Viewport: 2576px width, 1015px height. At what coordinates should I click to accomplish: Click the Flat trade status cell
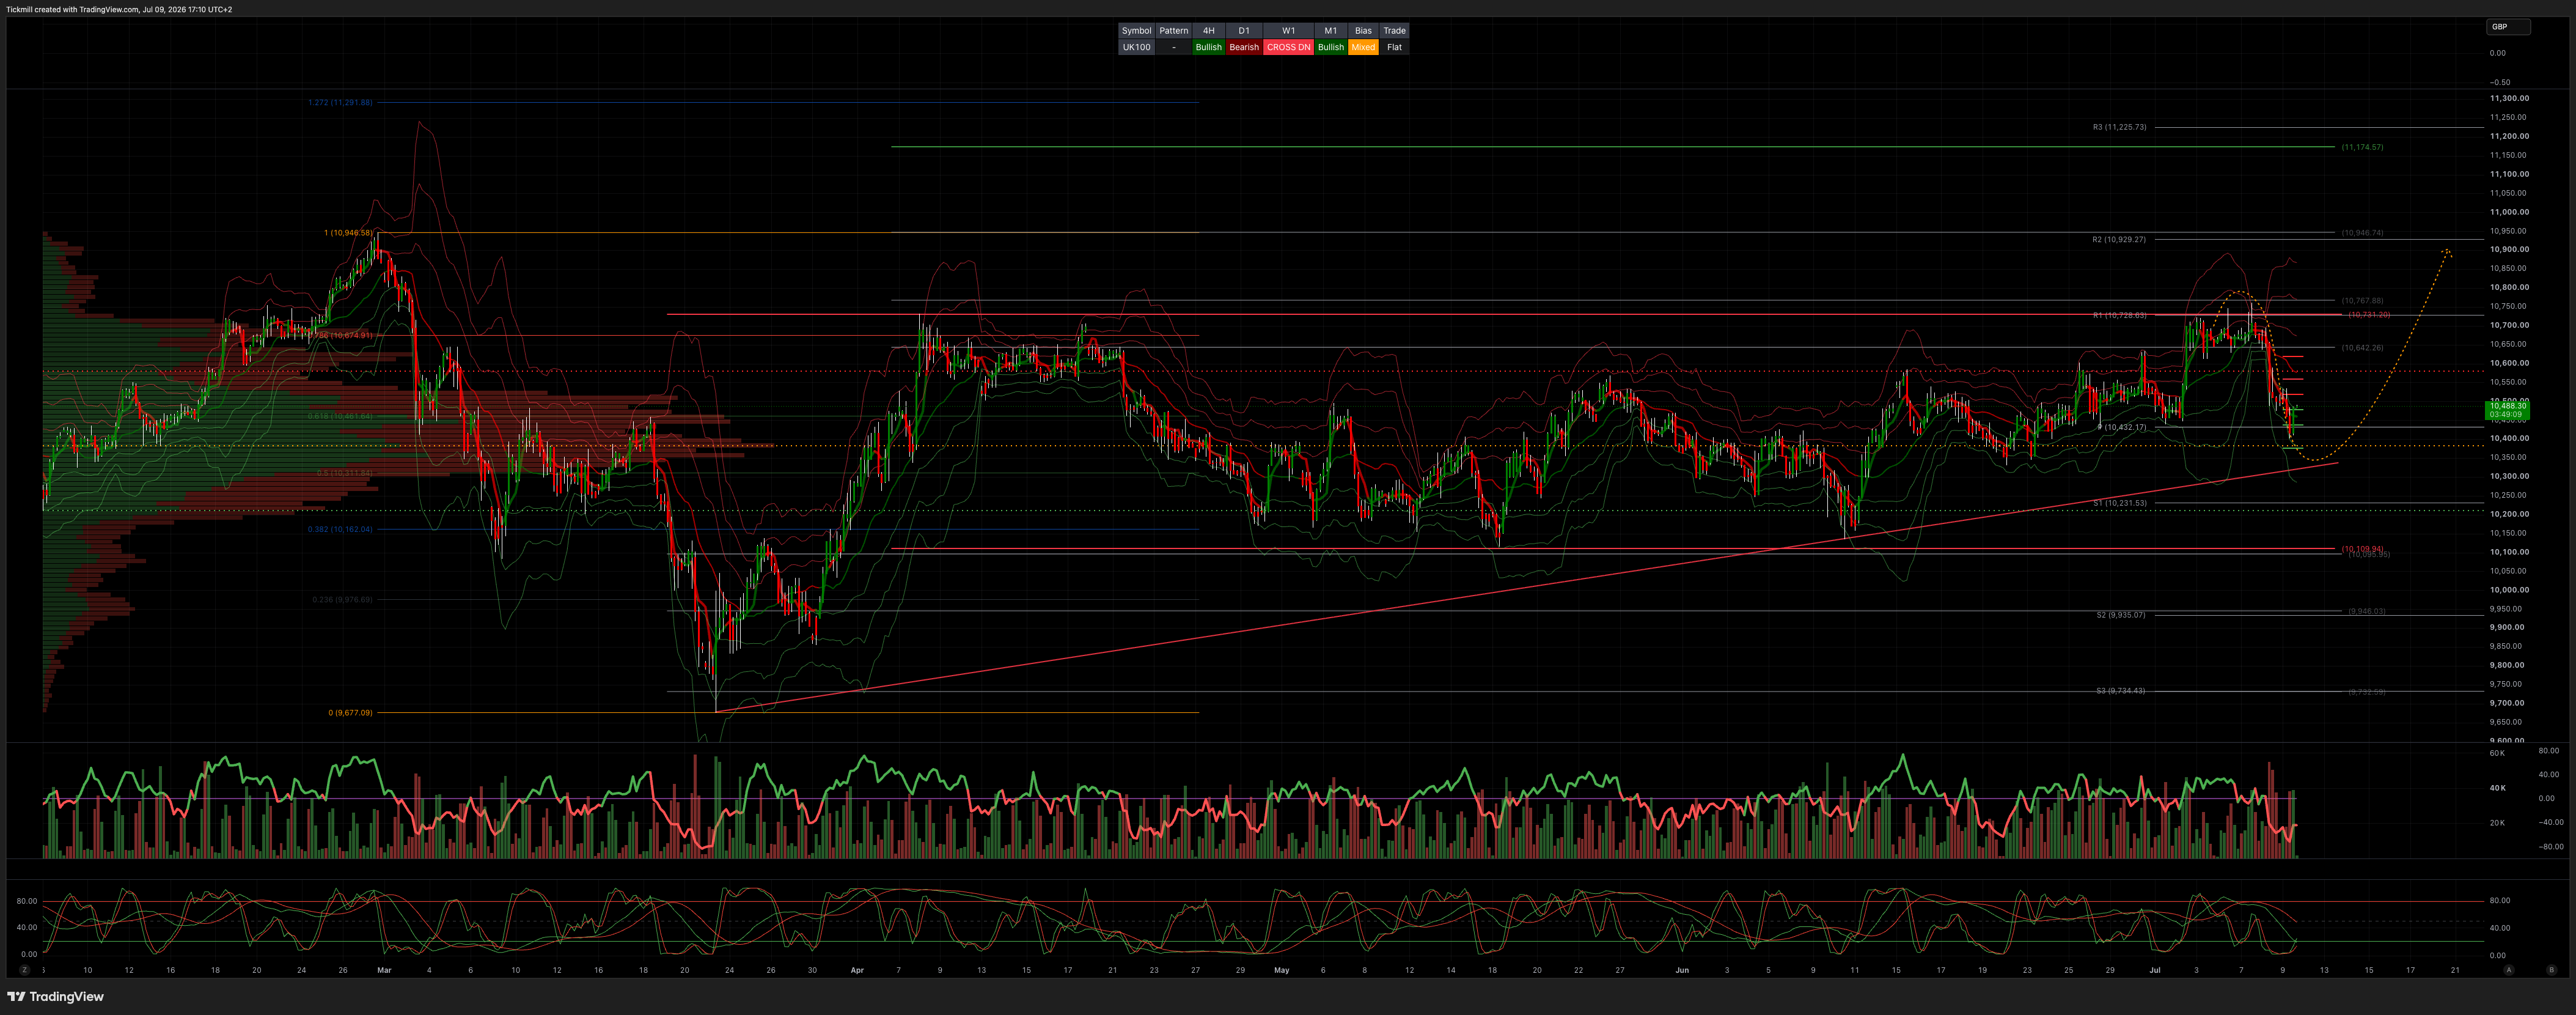coord(1394,47)
